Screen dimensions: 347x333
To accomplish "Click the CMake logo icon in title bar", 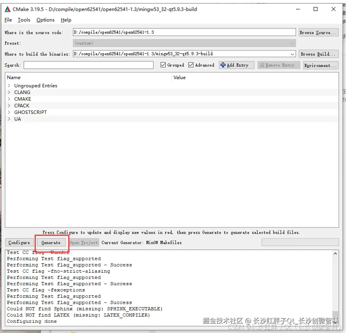I will pos(8,9).
